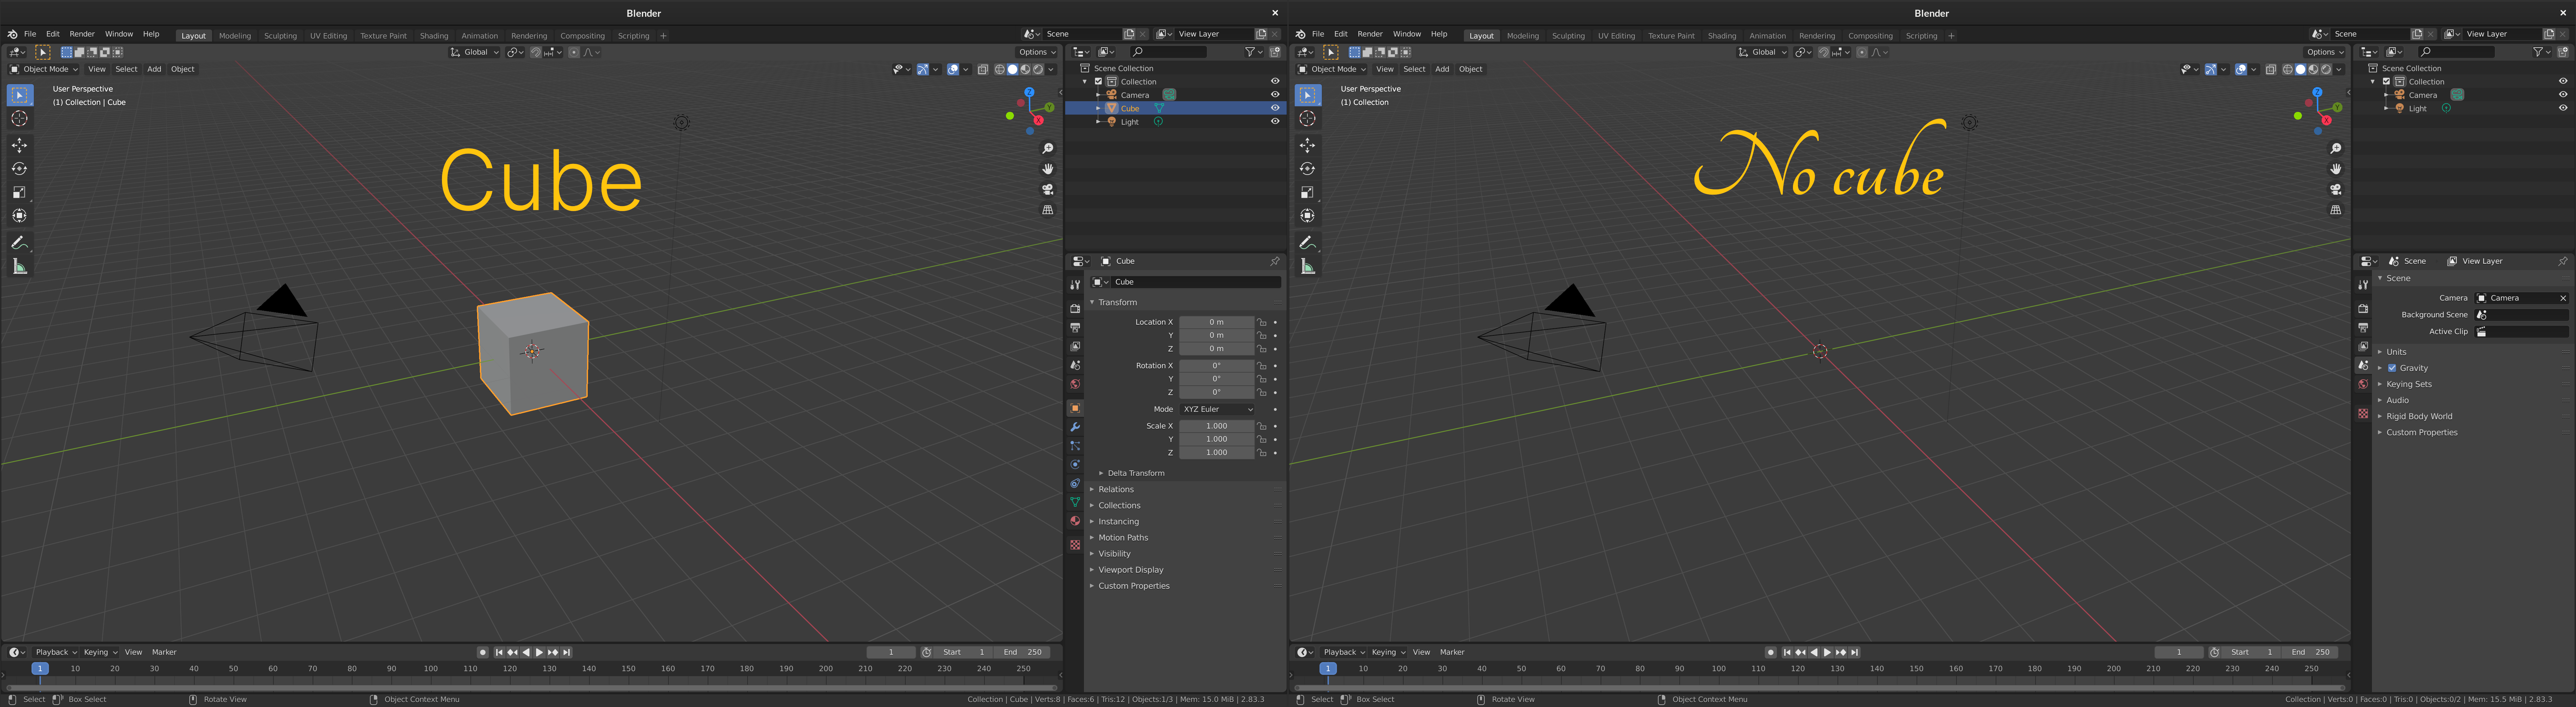Viewport: 2576px width, 707px height.
Task: Toggle Light visibility eye in right outliner
Action: click(x=2563, y=108)
